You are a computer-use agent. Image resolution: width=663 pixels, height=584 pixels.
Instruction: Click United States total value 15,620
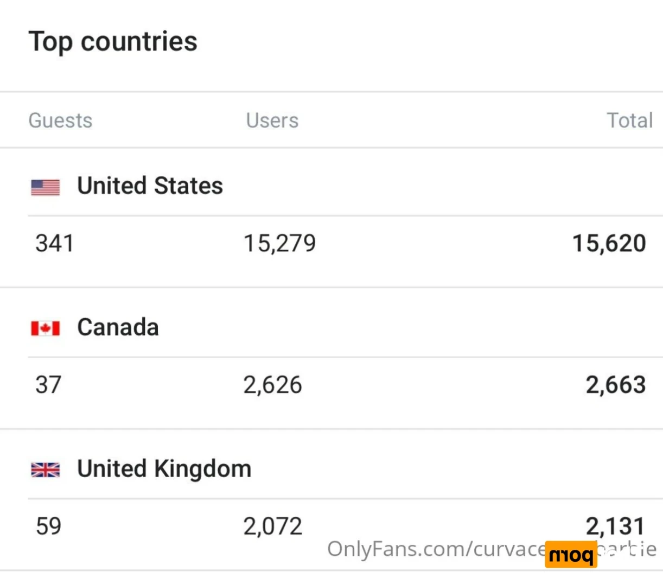[609, 243]
